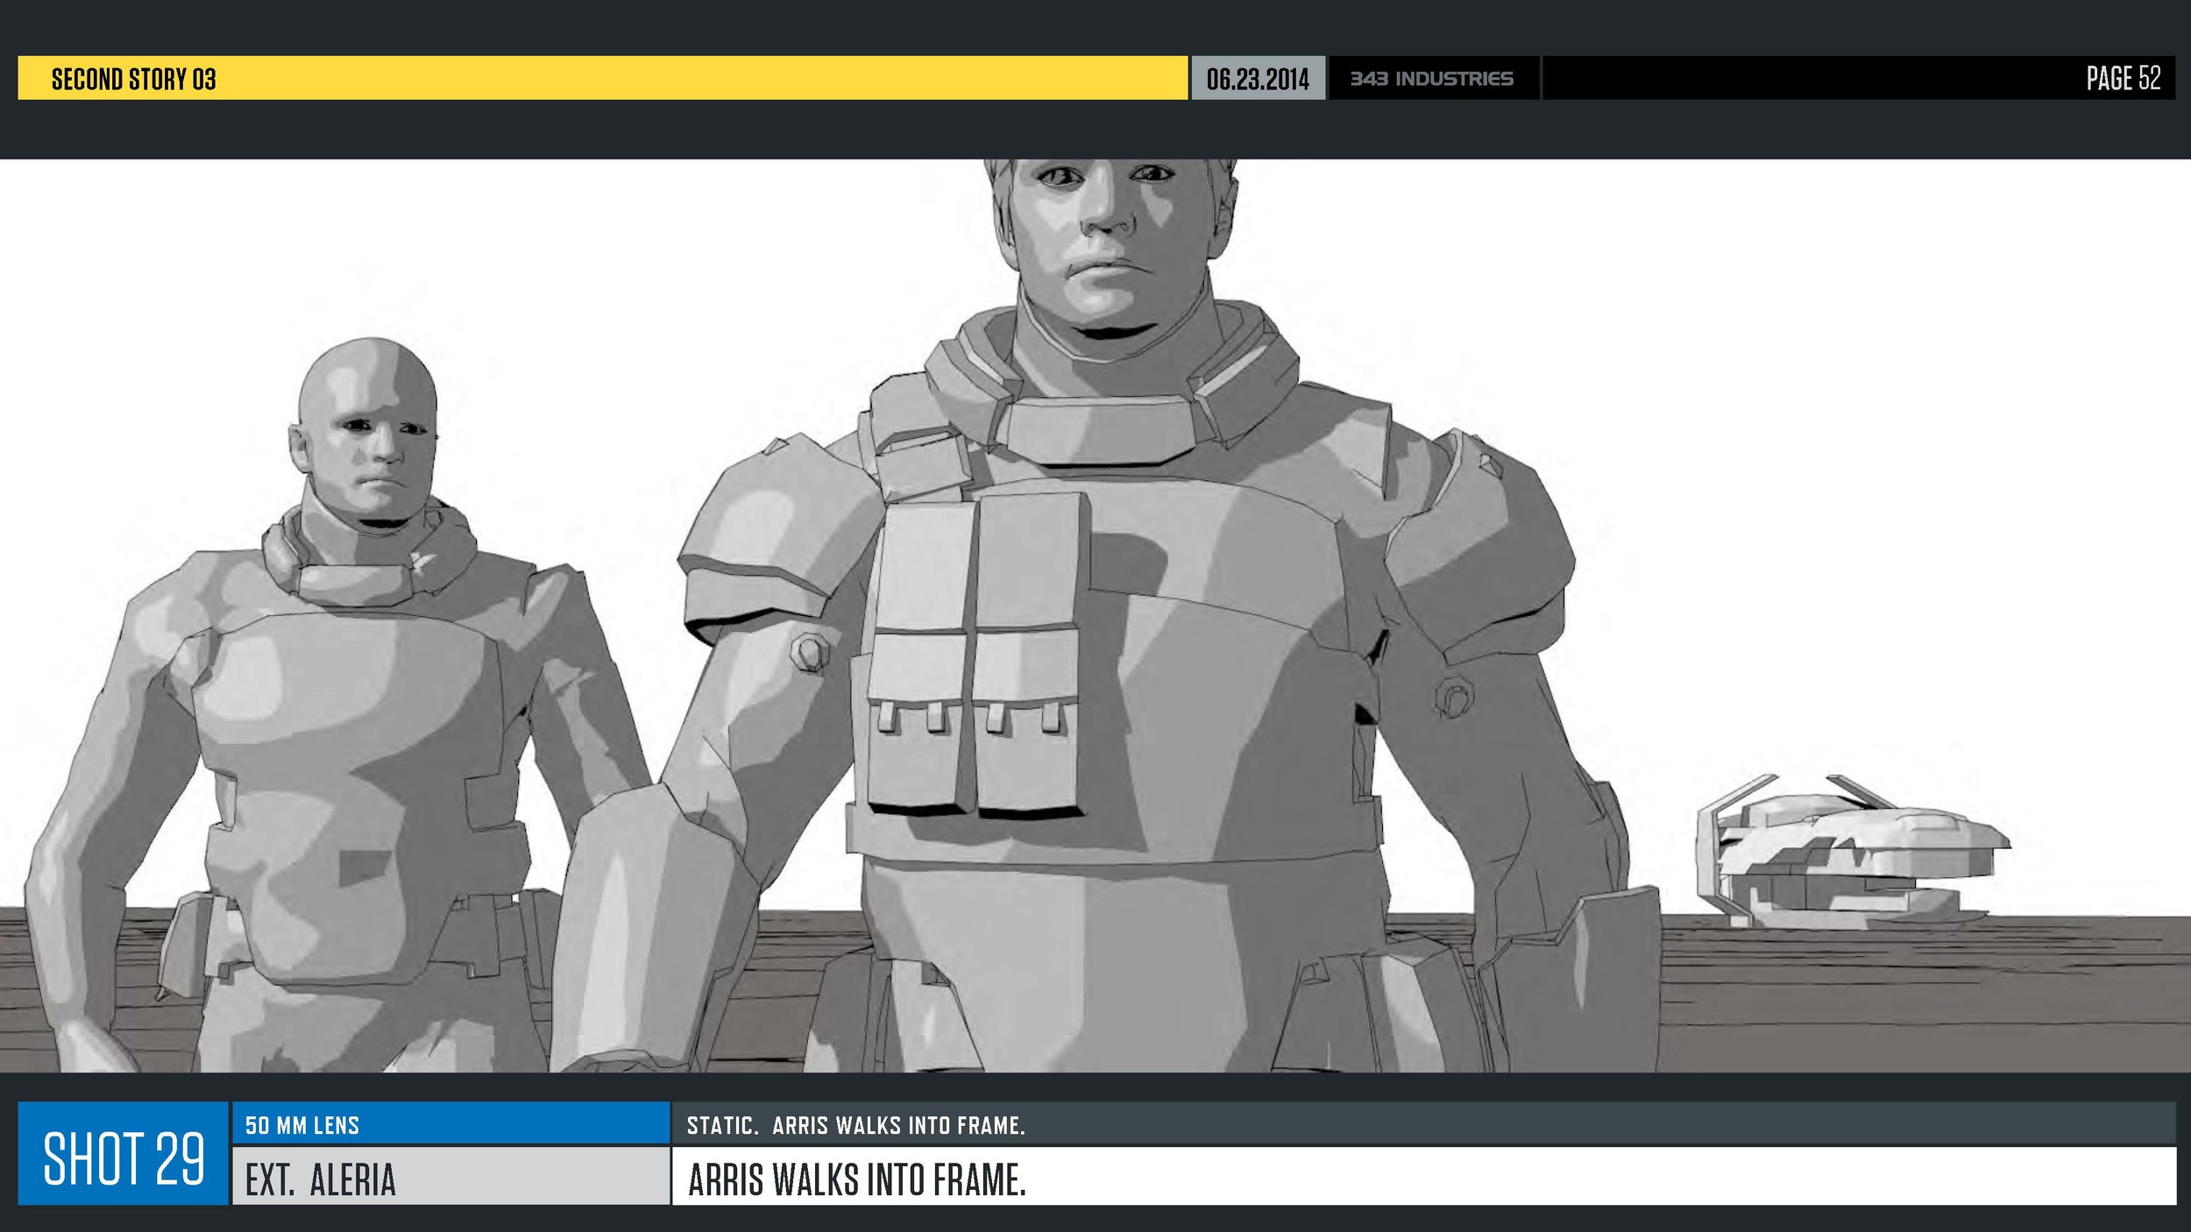The height and width of the screenshot is (1232, 2191).
Task: Click the 'EXT. ALERIA' location text
Action: click(321, 1179)
